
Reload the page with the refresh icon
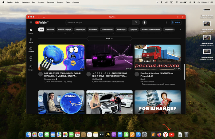tap(44, 17)
